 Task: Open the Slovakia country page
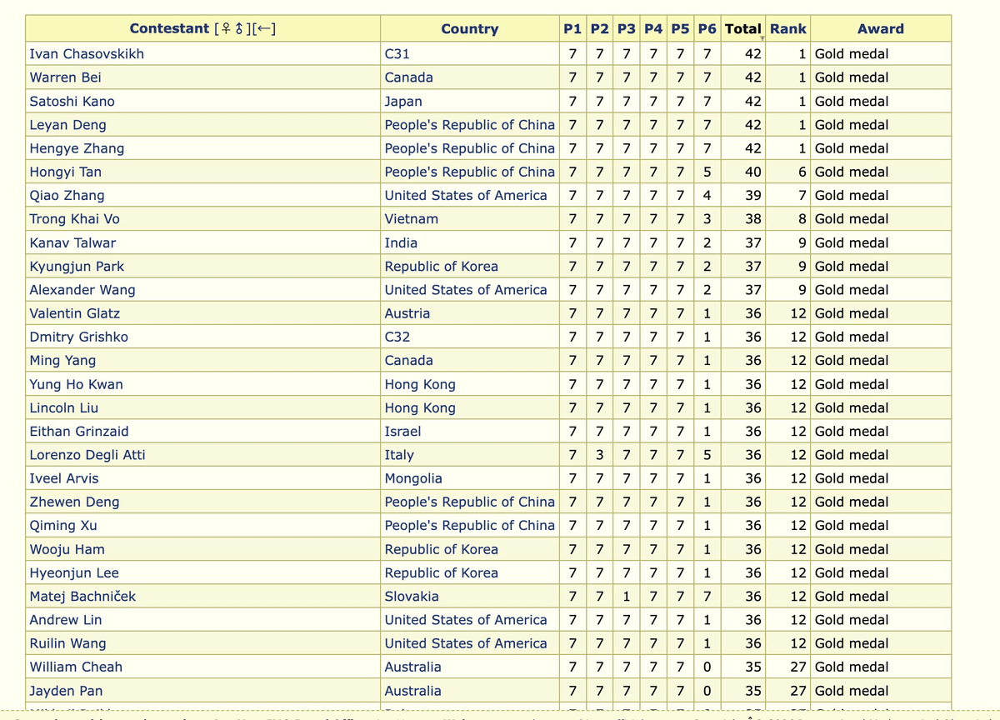pos(412,597)
